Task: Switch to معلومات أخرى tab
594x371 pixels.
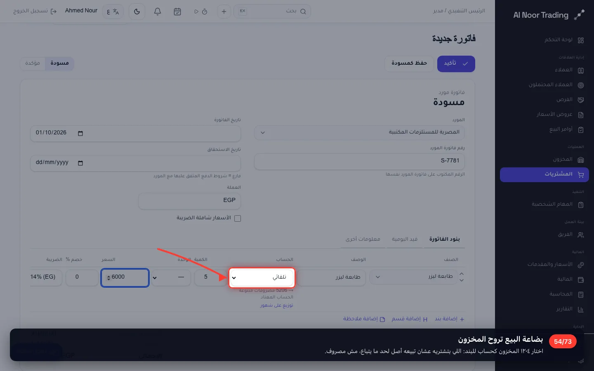Action: pos(363,240)
